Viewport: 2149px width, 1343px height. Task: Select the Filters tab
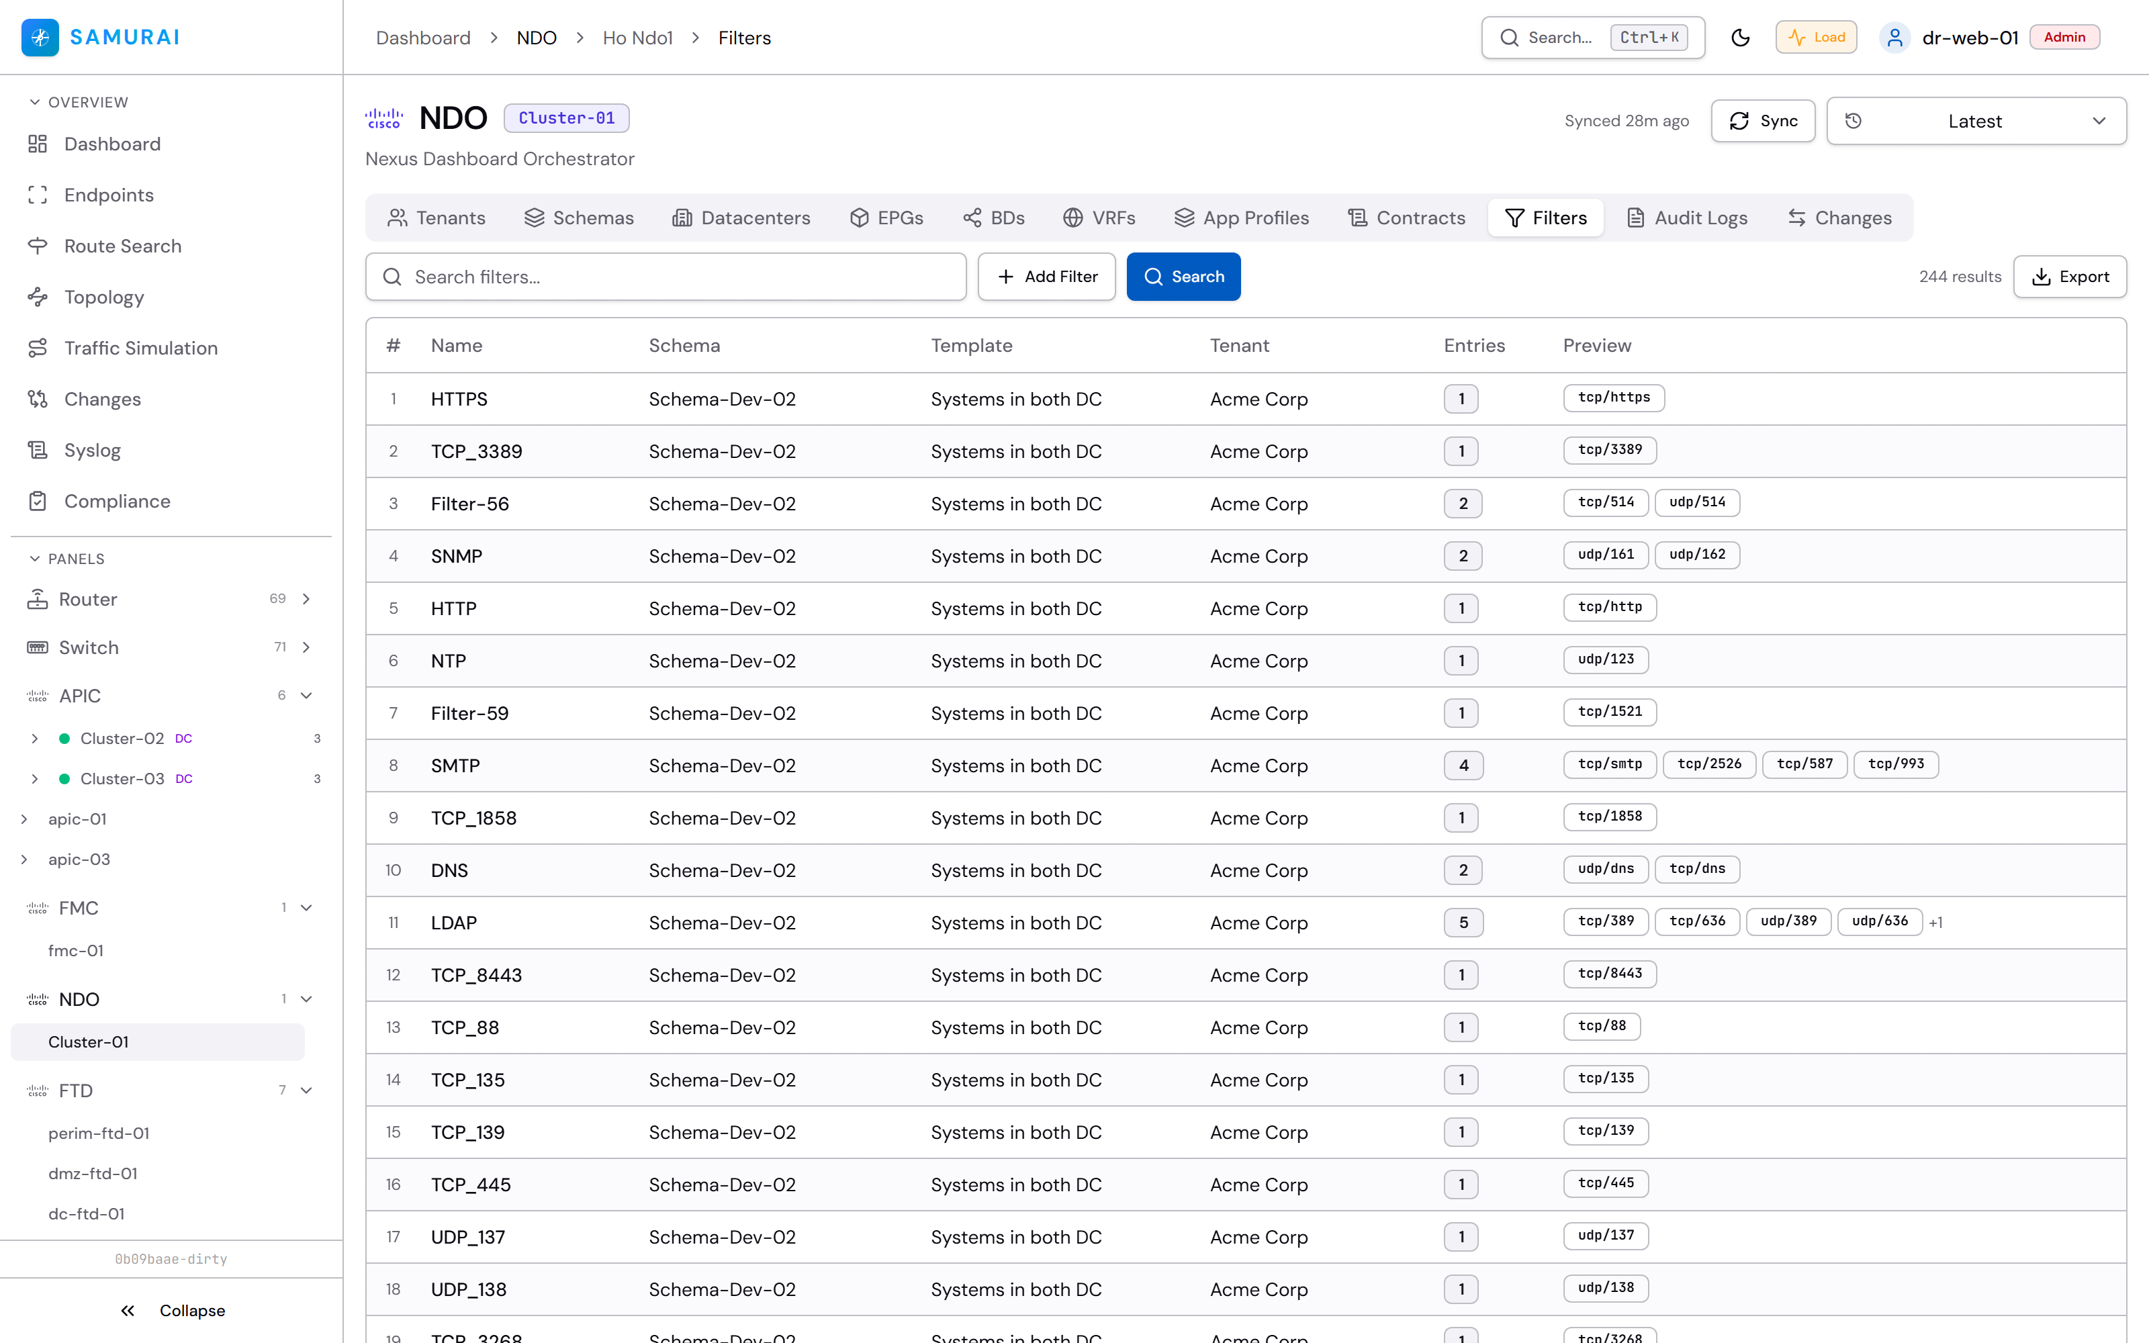[1546, 218]
